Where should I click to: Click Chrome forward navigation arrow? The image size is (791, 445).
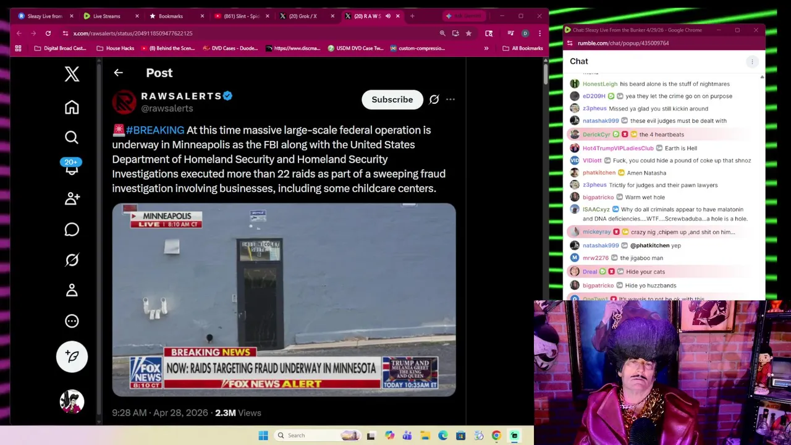pyautogui.click(x=33, y=33)
